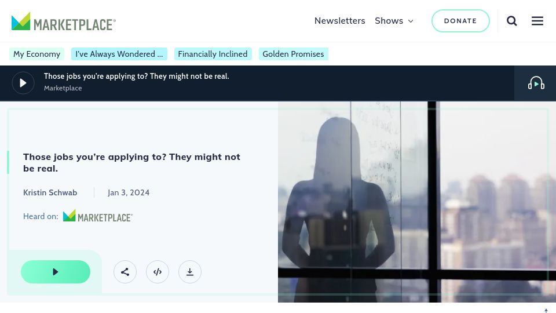The width and height of the screenshot is (556, 313).
Task: Download the episode audio
Action: pyautogui.click(x=190, y=272)
